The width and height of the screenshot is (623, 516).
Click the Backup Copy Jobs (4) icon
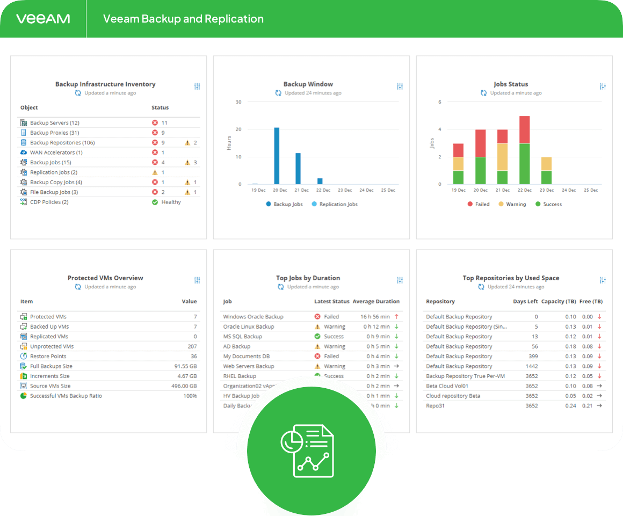[x=24, y=183]
